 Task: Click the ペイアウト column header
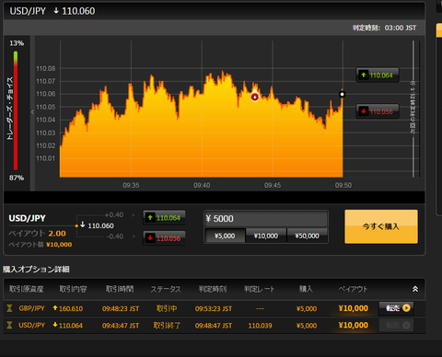353,289
